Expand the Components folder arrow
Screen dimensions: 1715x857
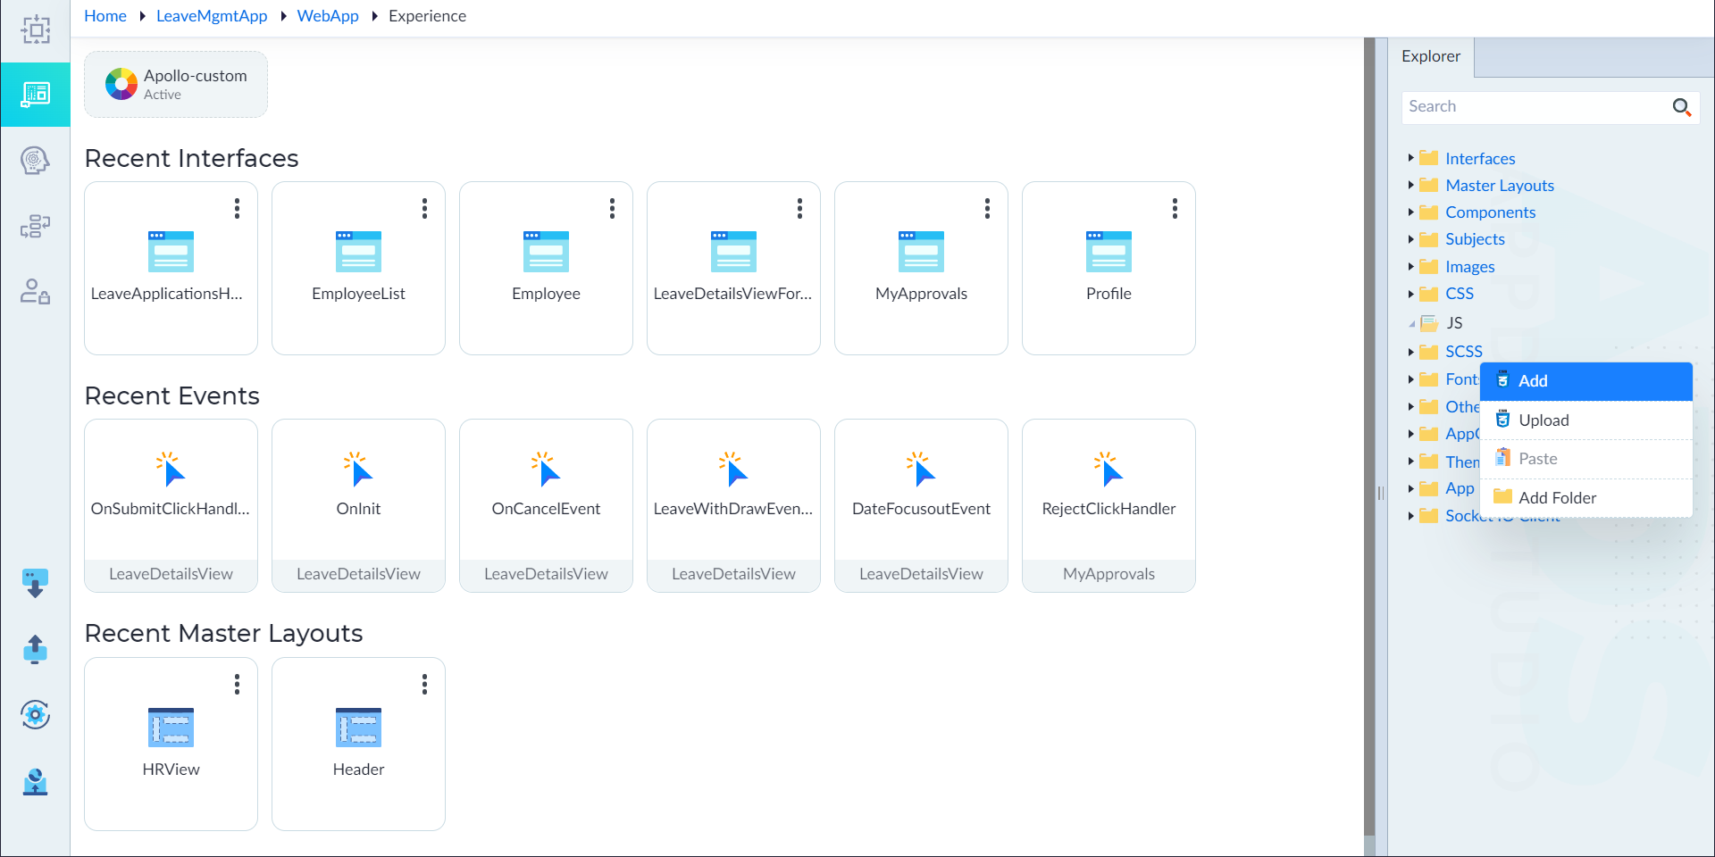point(1410,212)
